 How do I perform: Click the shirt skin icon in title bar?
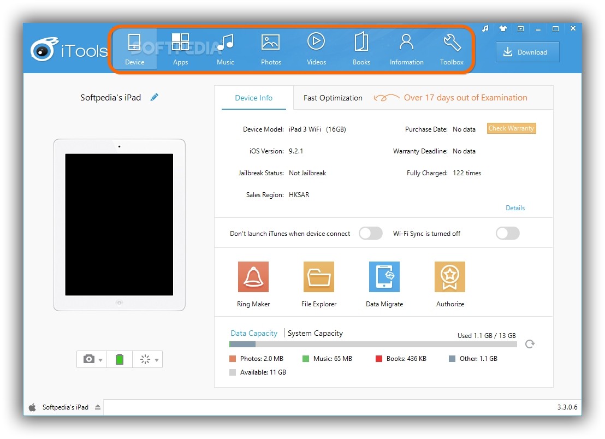tap(503, 28)
